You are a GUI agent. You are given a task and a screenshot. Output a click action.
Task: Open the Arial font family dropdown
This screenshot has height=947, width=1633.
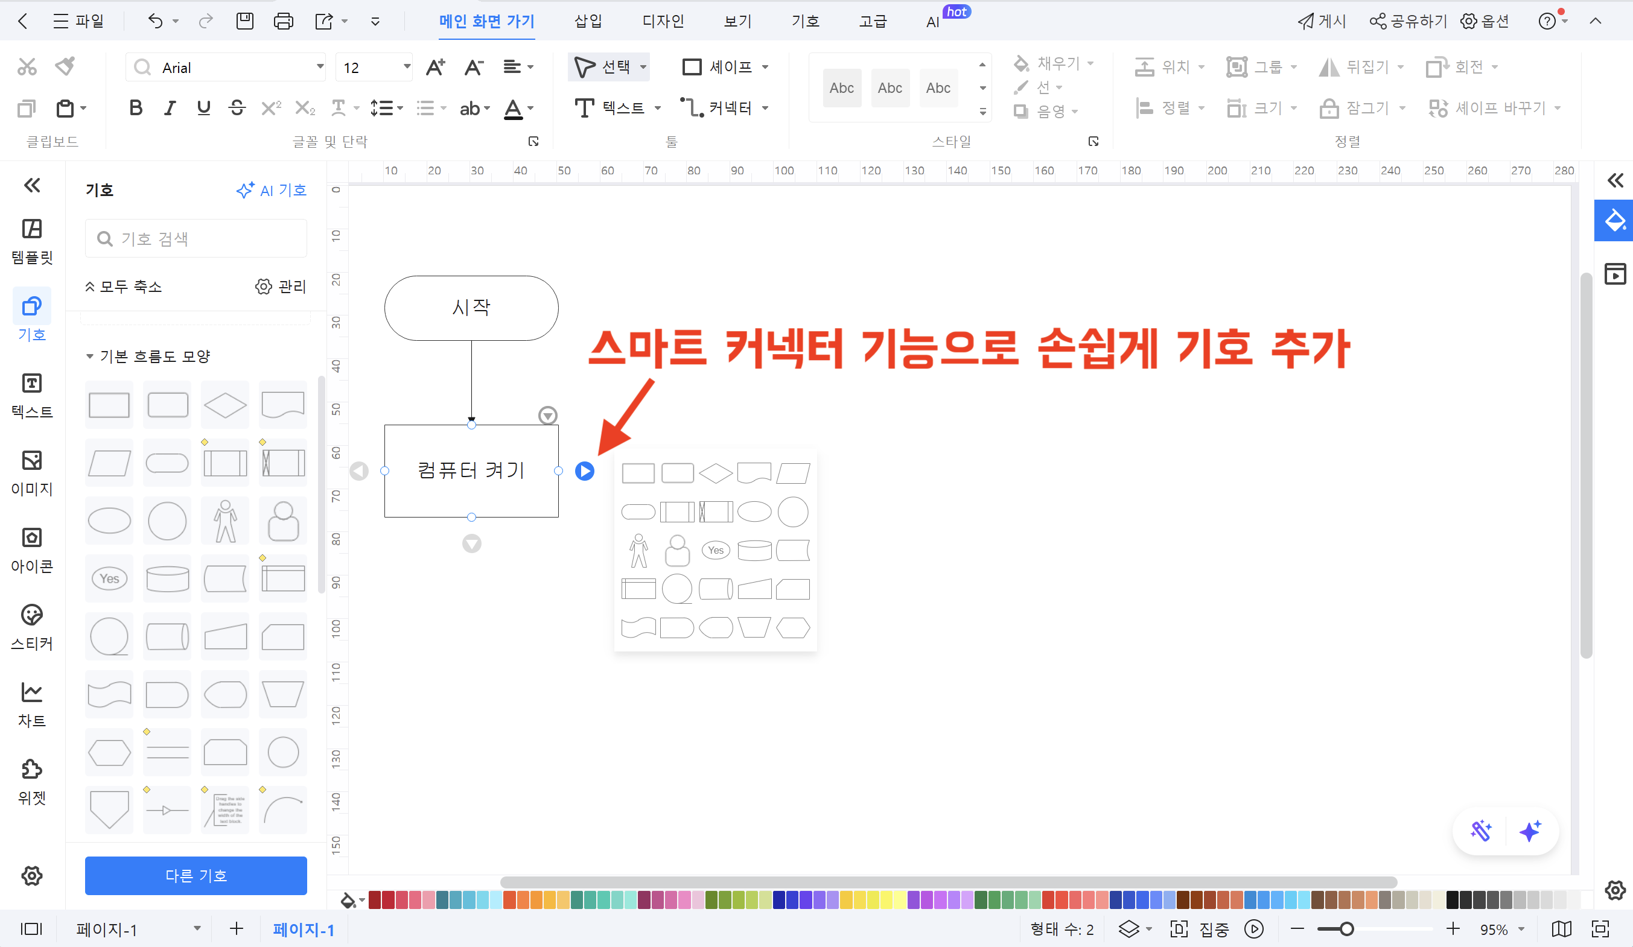click(x=319, y=67)
